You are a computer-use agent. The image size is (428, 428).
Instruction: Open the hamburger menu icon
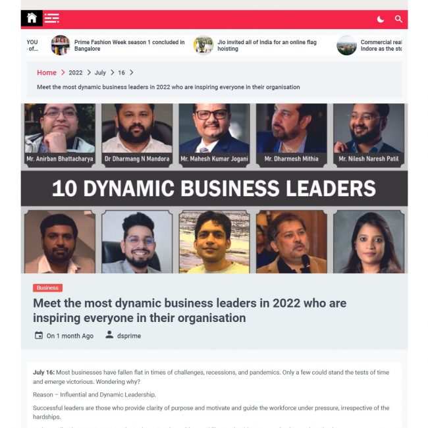(x=51, y=18)
